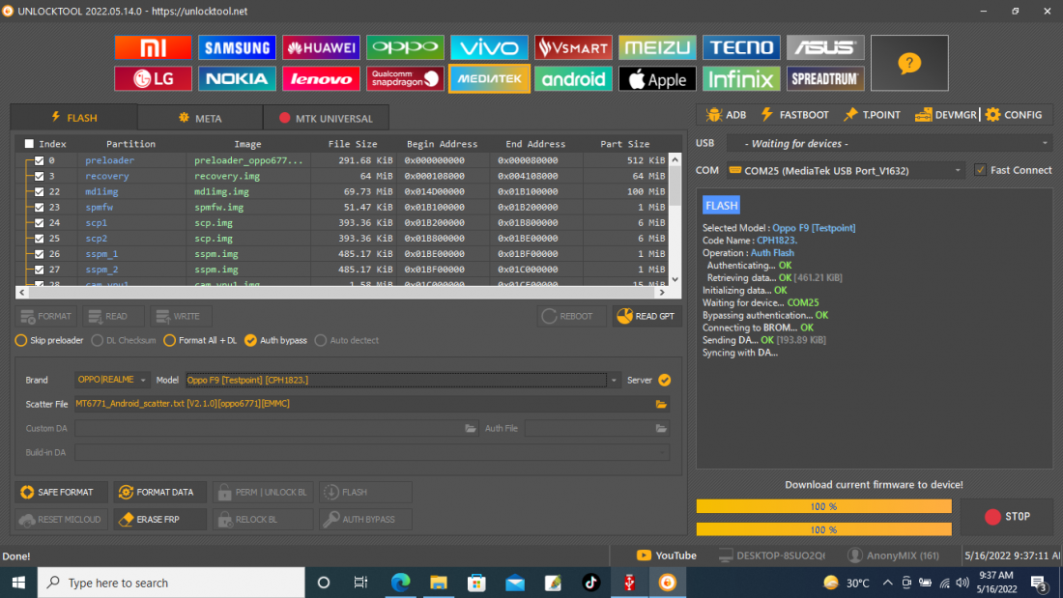Click the lower 100 % progress bar
Screen dimensions: 1063x598
coord(823,529)
